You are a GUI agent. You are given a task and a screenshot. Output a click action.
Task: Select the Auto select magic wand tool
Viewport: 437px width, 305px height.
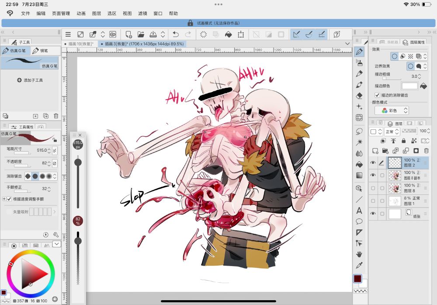coord(359,142)
